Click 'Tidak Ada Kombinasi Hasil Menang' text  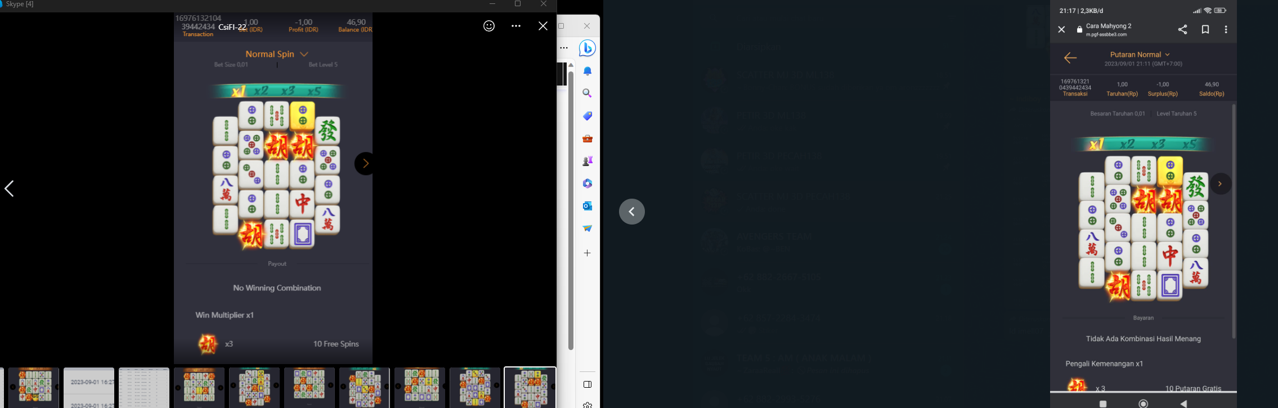click(x=1144, y=339)
